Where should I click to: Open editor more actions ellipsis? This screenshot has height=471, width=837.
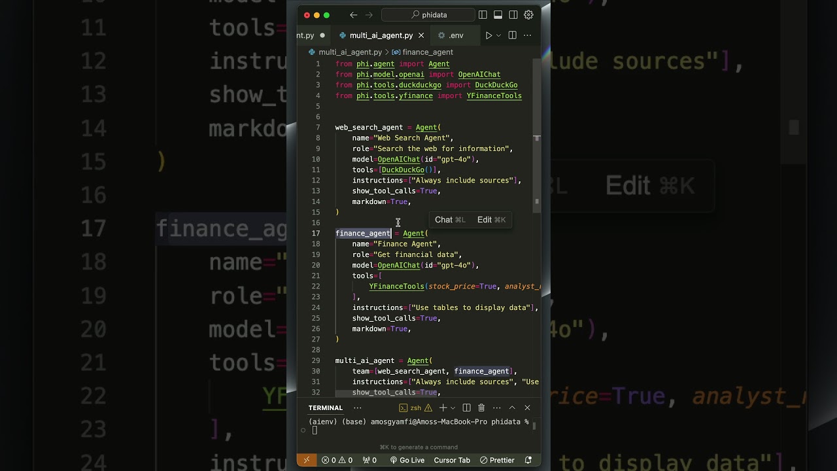tap(527, 35)
